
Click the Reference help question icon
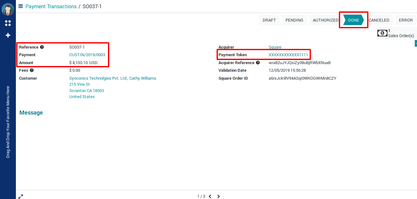point(42,47)
